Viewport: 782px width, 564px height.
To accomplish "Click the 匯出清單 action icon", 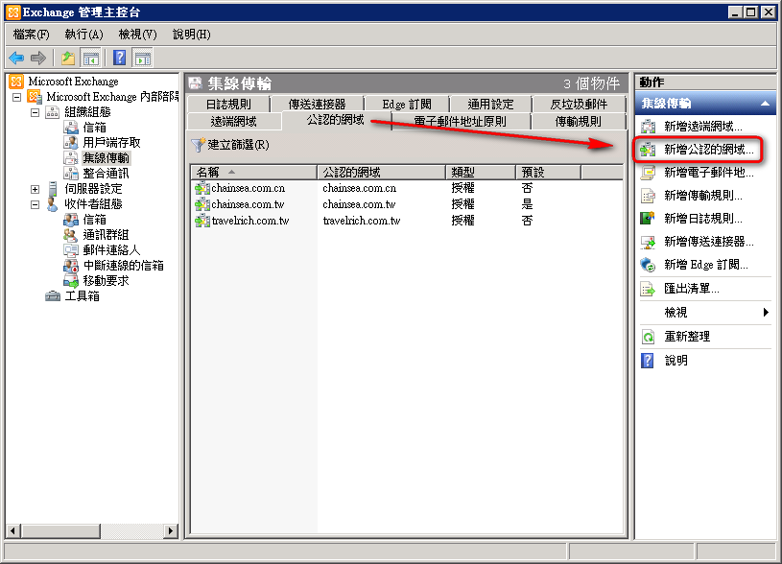I will [648, 289].
